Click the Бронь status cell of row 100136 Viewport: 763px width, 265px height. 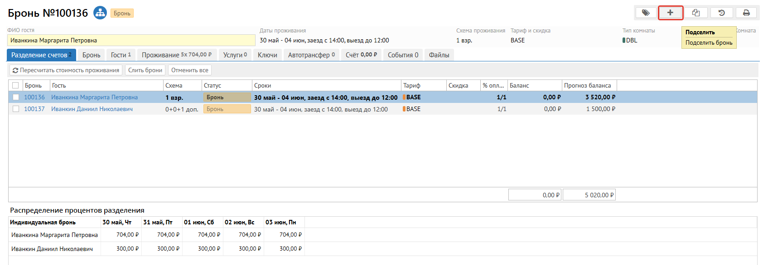coord(227,97)
